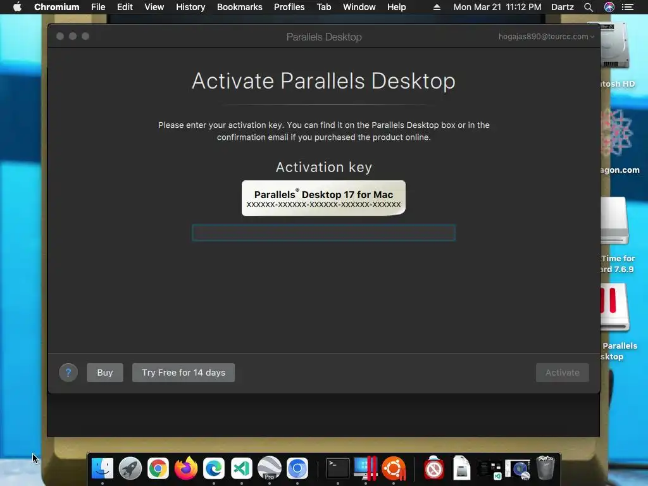Open the Help menu
The width and height of the screenshot is (648, 486).
396,7
